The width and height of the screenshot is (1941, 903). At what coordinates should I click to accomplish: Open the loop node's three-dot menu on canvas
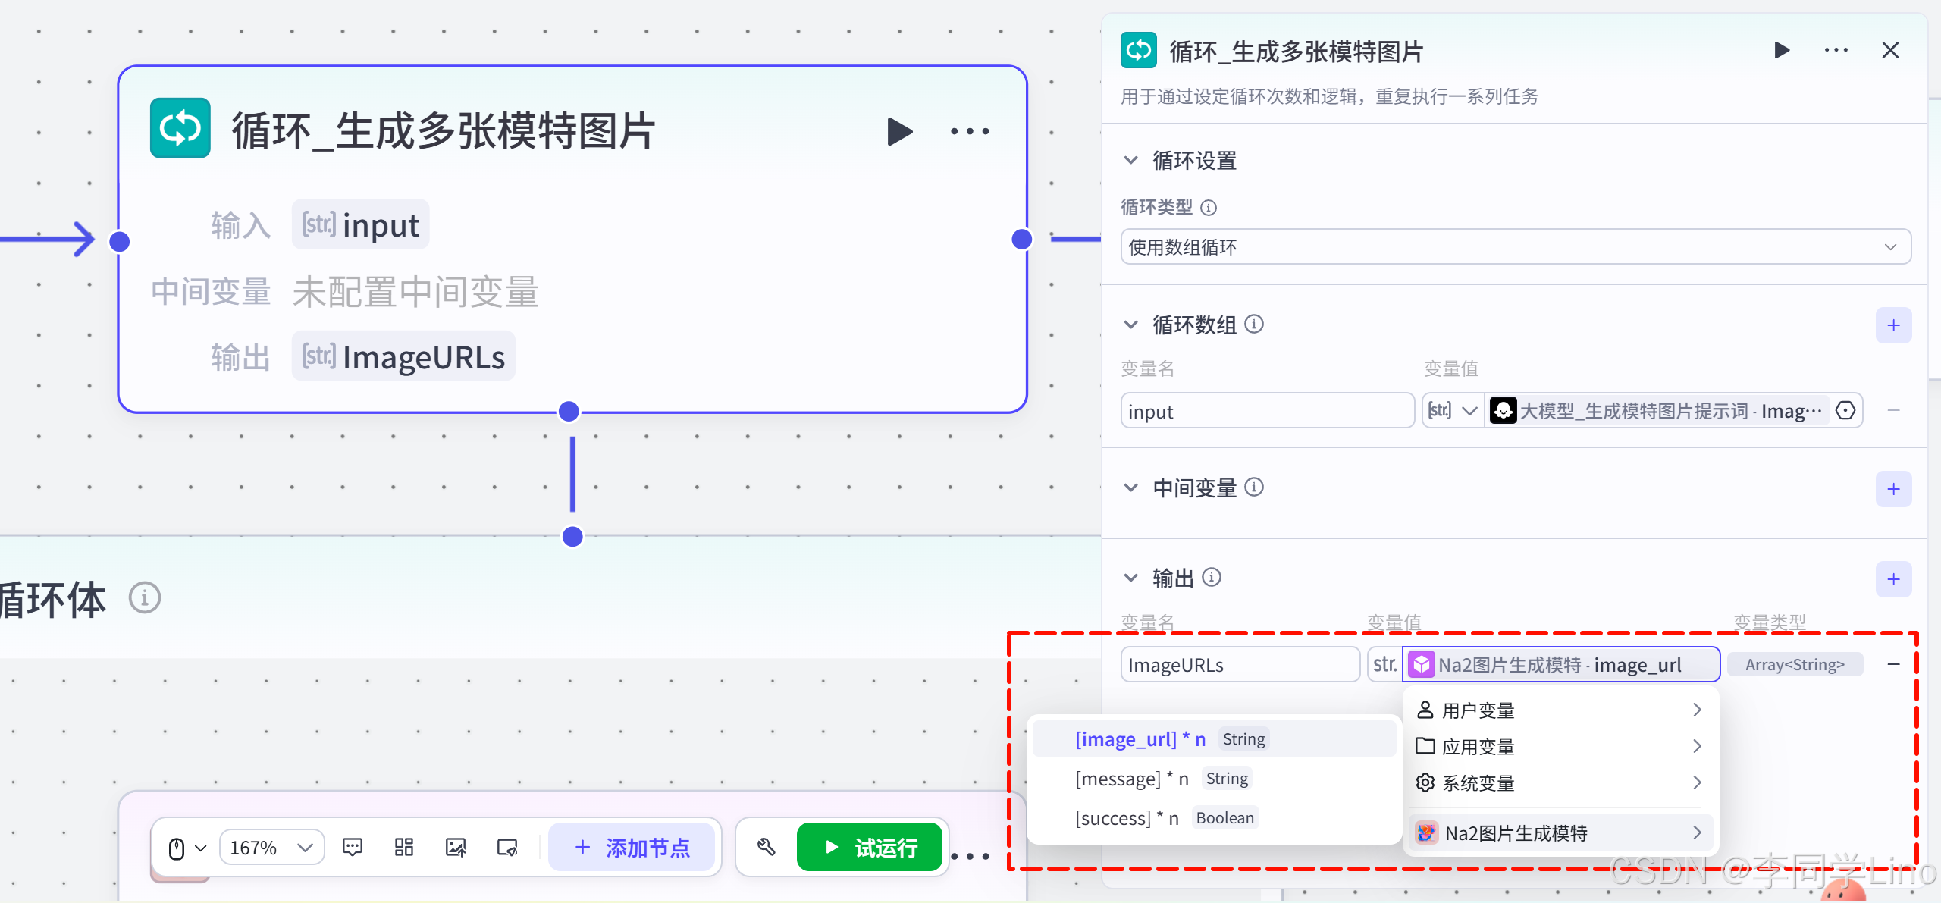point(970,131)
